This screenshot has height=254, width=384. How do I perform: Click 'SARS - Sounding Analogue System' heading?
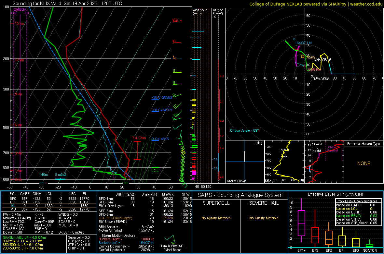[x=240, y=195]
